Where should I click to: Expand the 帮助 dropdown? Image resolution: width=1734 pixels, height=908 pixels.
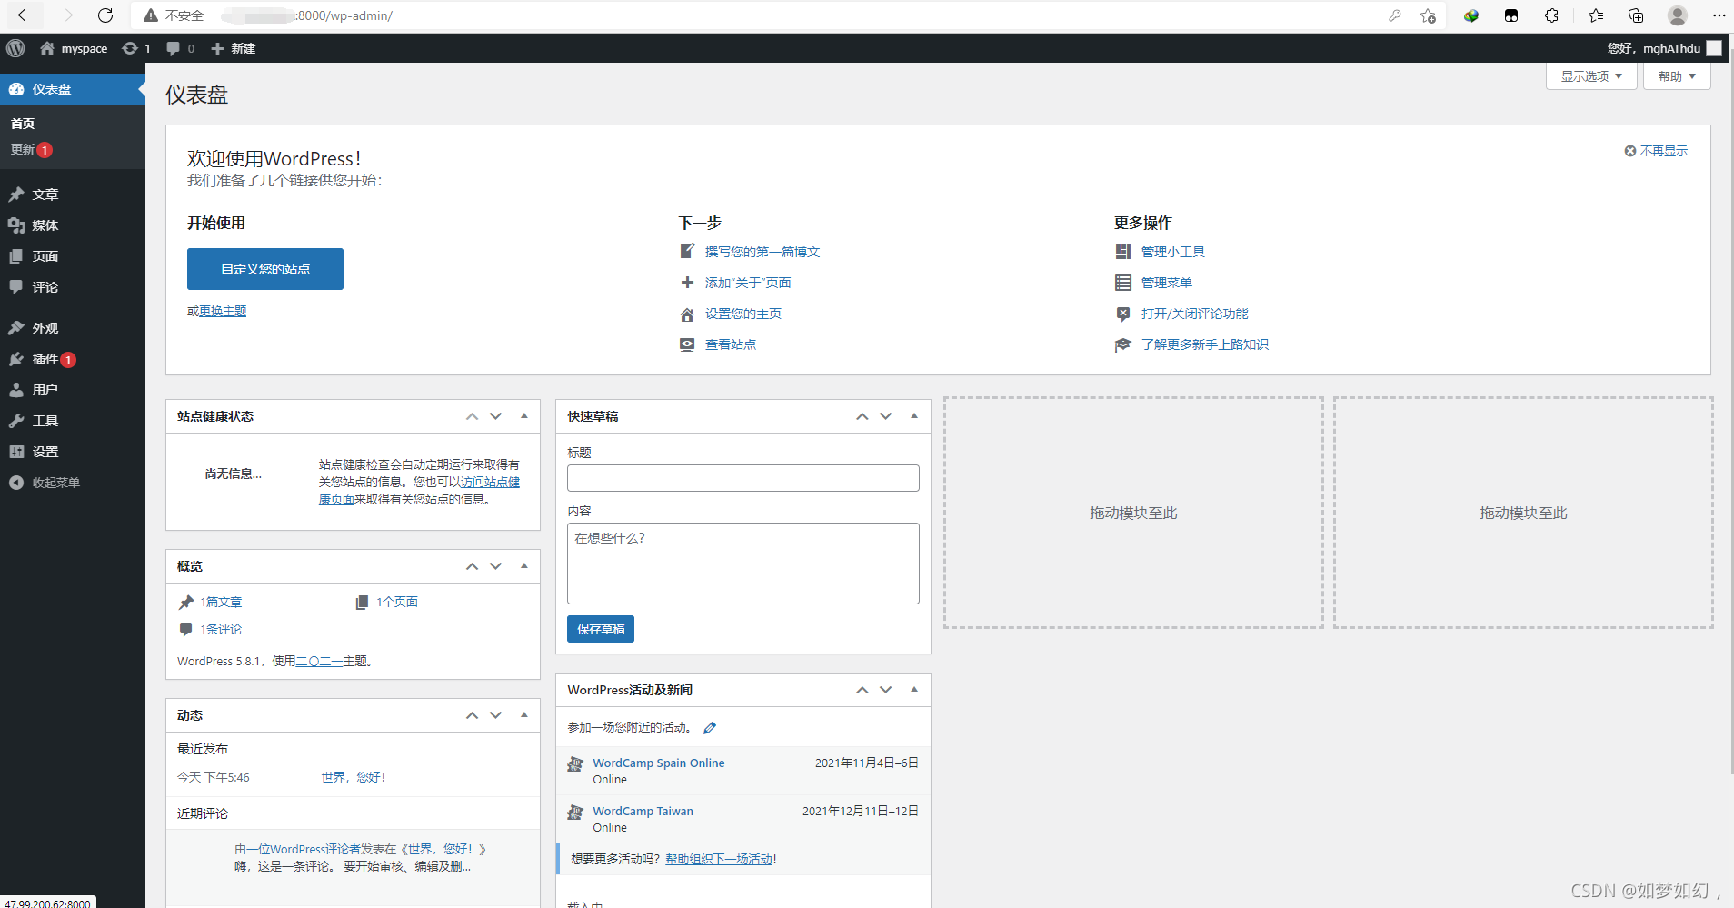(x=1677, y=76)
